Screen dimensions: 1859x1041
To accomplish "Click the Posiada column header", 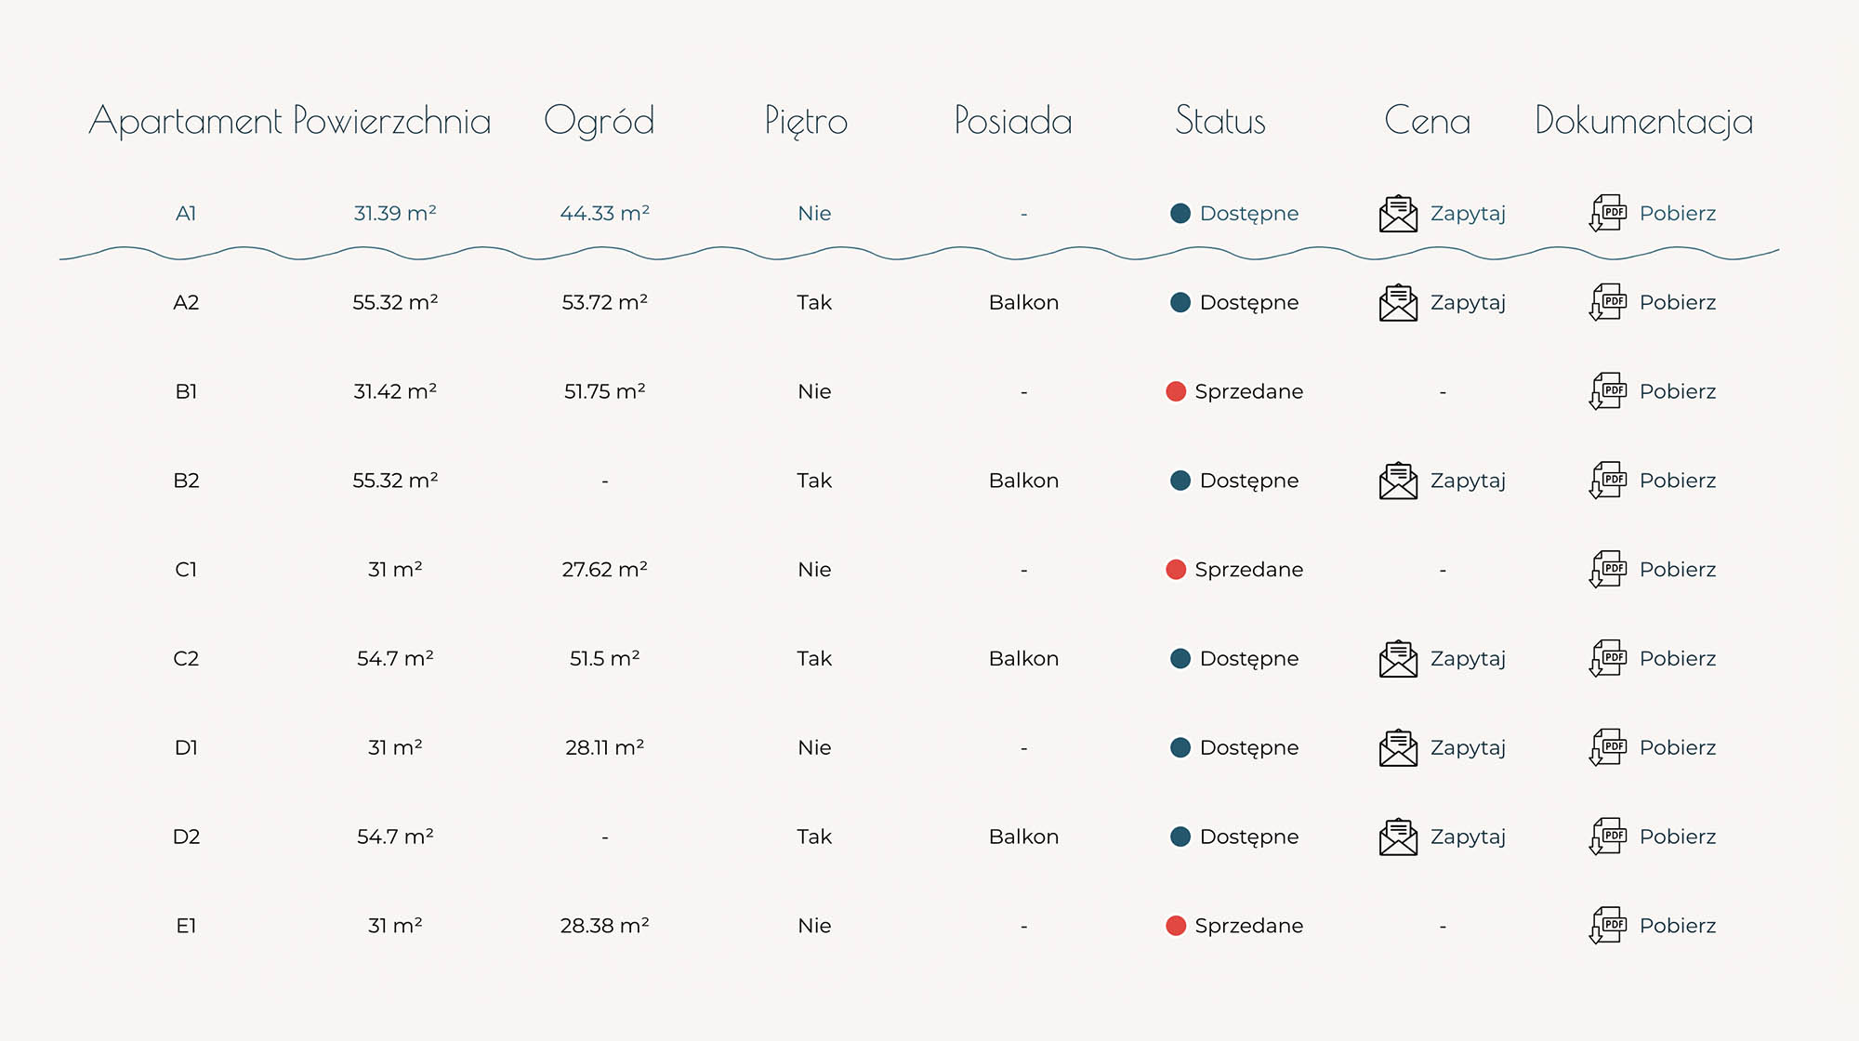I will coord(1013,121).
